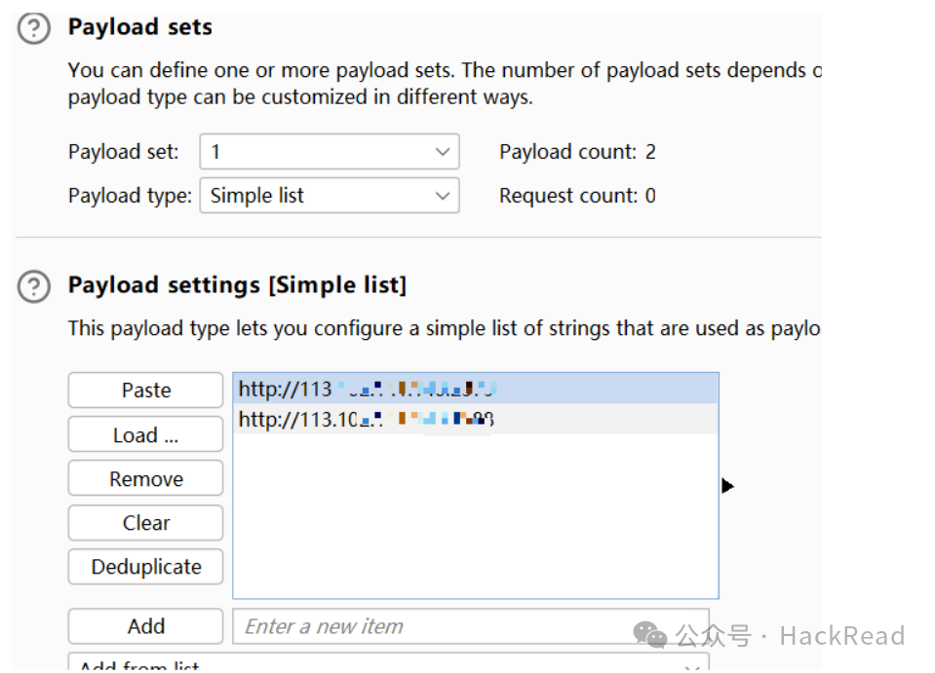Click the black arrow right of payload list
Image resolution: width=935 pixels, height=673 pixels.
tap(727, 485)
